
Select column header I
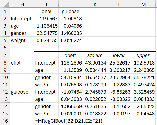click(x=47, y=4)
